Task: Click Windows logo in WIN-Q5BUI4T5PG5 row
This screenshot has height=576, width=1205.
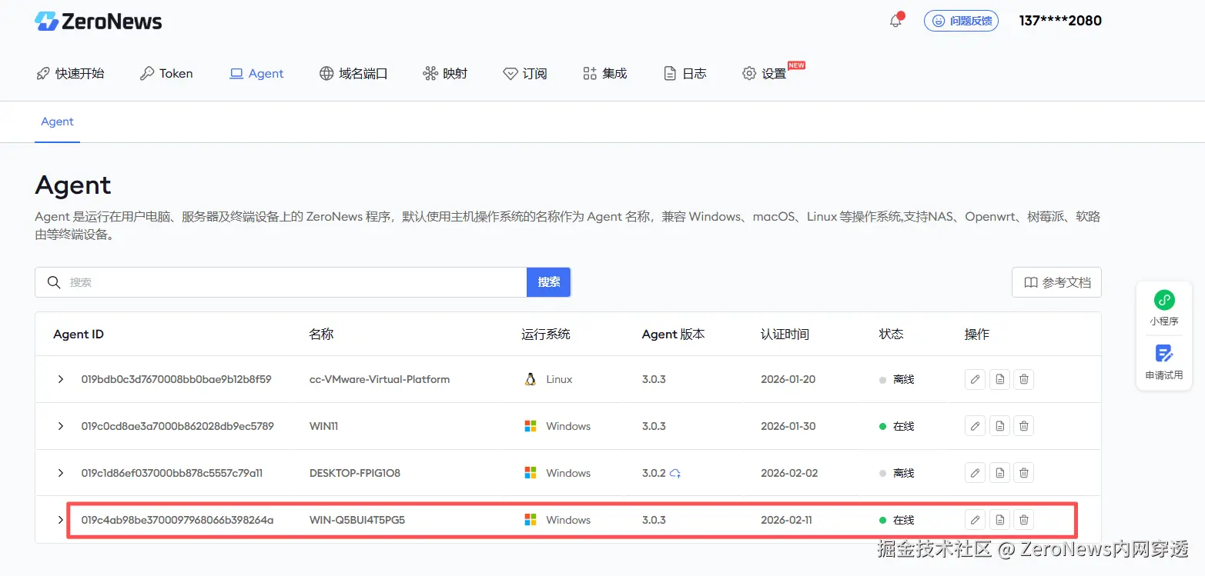Action: coord(531,520)
